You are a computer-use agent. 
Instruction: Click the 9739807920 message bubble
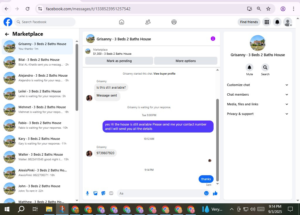point(105,153)
